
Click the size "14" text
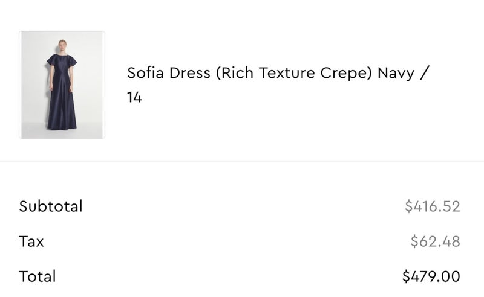(134, 97)
